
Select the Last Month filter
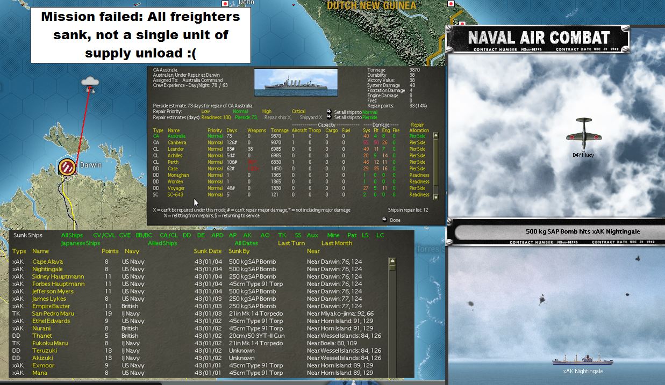(337, 243)
